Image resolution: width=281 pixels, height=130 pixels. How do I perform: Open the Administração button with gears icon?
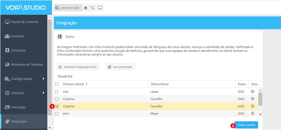(x=68, y=8)
